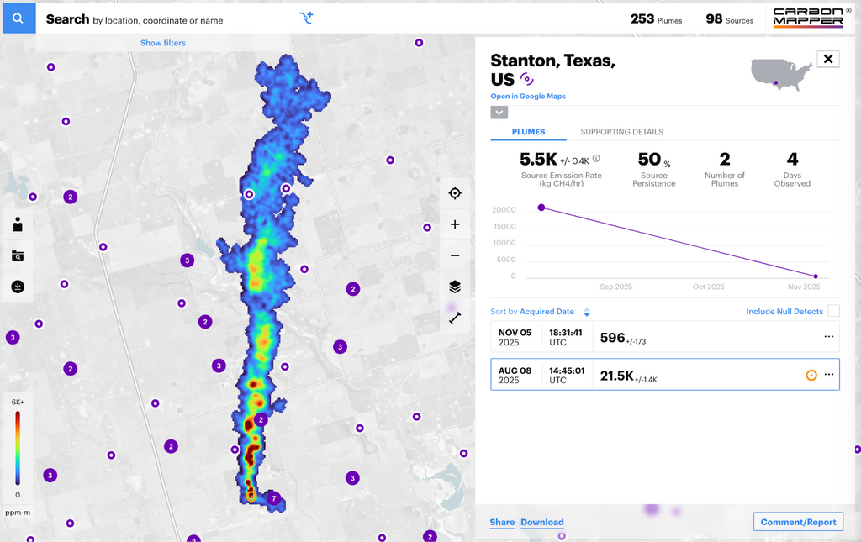Enable the Include Null Detects checkbox

833,311
